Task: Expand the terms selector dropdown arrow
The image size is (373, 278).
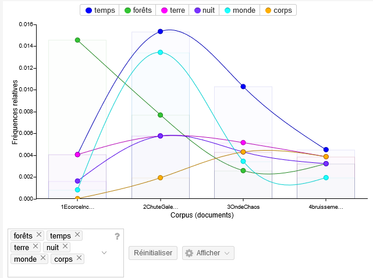Action: [104, 253]
